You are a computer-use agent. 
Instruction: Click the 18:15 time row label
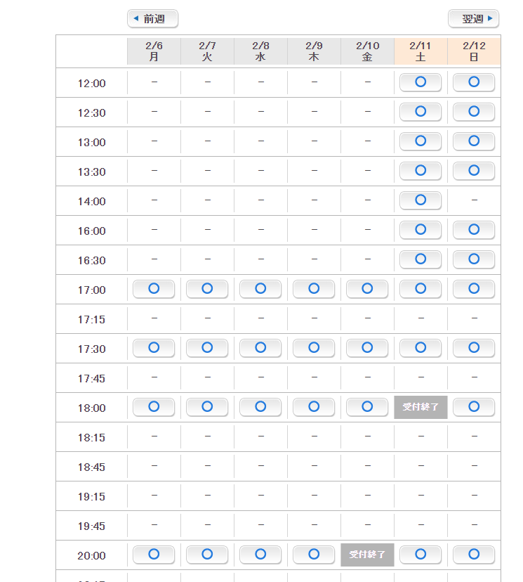point(91,437)
